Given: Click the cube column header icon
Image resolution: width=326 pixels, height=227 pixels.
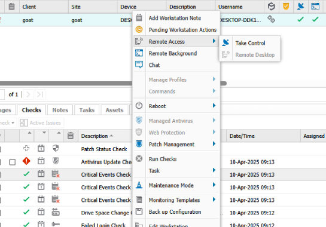Looking at the screenshot, I should tap(272, 7).
